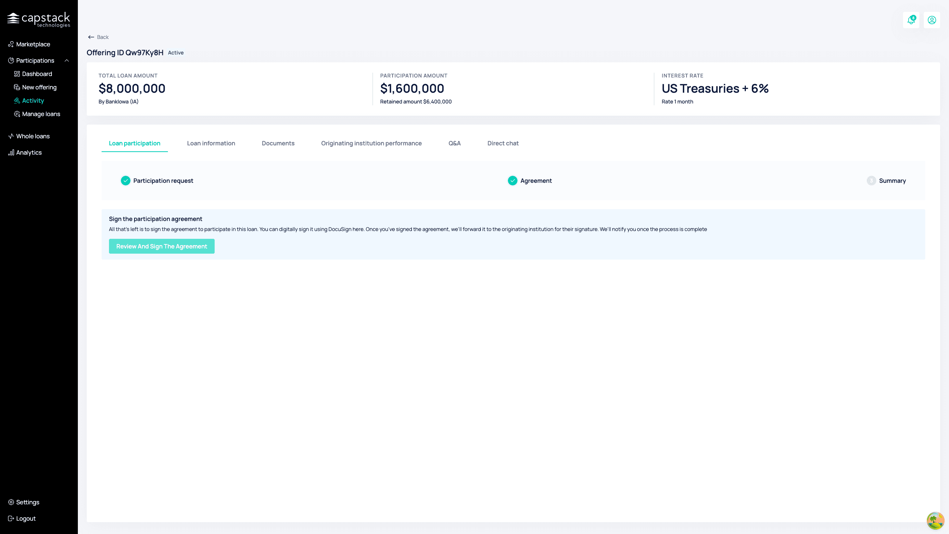Click the Analytics bar chart icon
Image resolution: width=949 pixels, height=534 pixels.
point(11,152)
